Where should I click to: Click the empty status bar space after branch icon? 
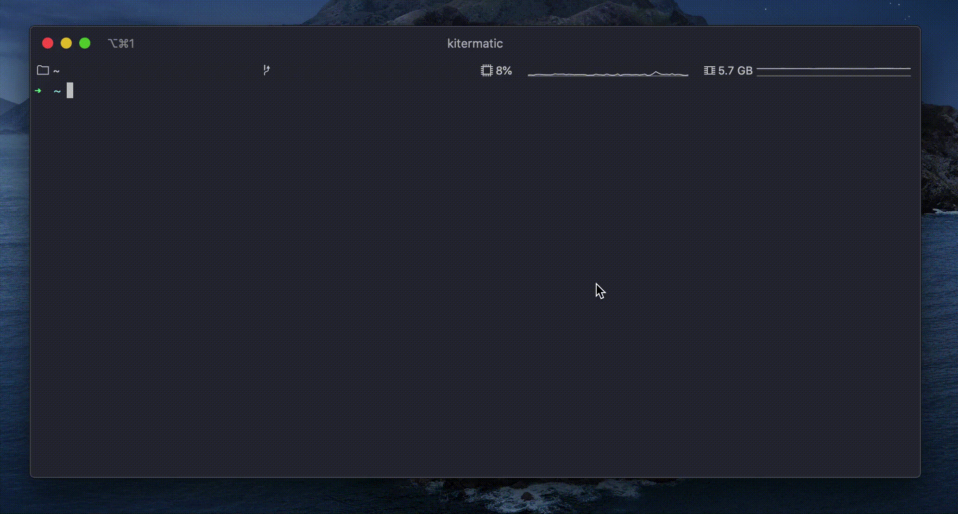[371, 71]
